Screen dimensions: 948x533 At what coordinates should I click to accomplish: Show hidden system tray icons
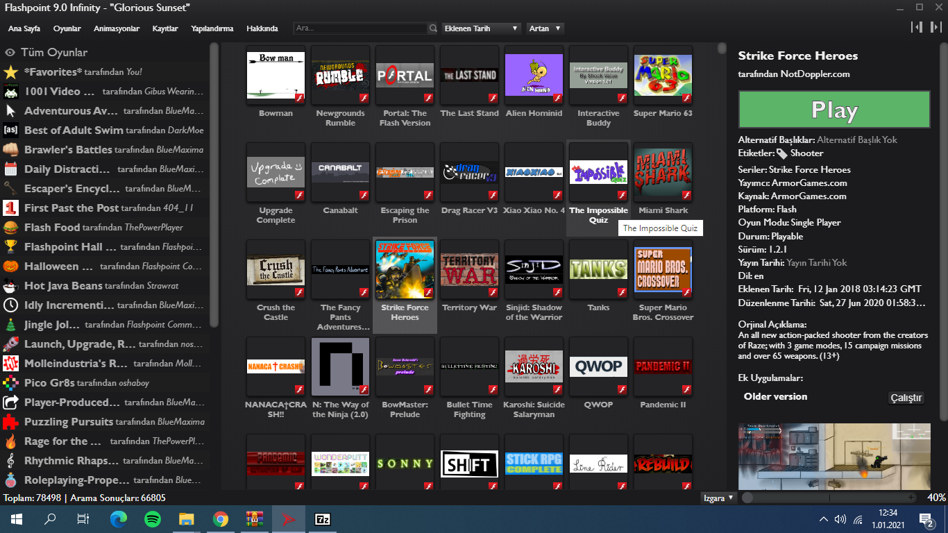(823, 519)
